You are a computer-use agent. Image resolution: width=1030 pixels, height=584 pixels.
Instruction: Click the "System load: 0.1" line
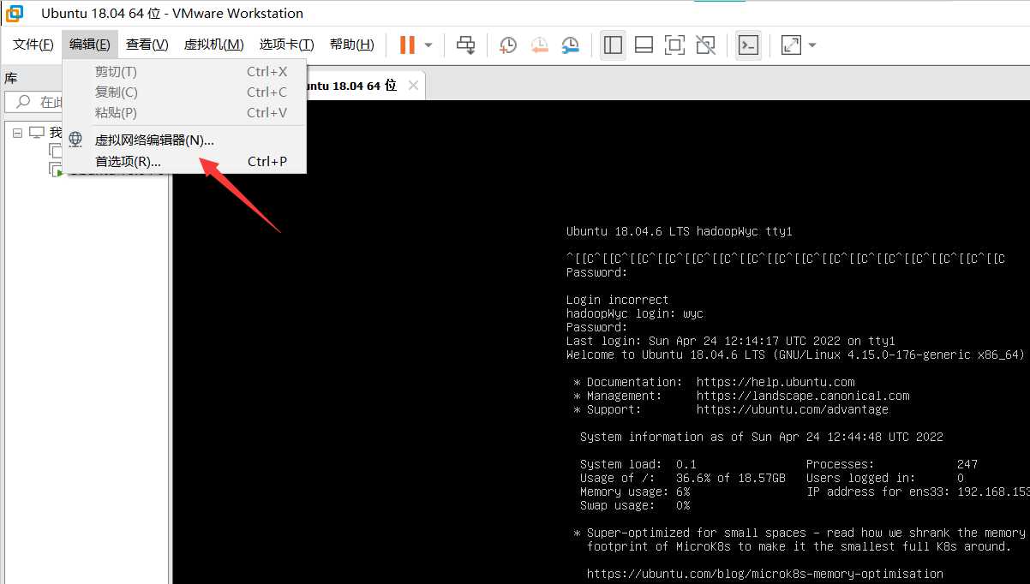tap(638, 464)
